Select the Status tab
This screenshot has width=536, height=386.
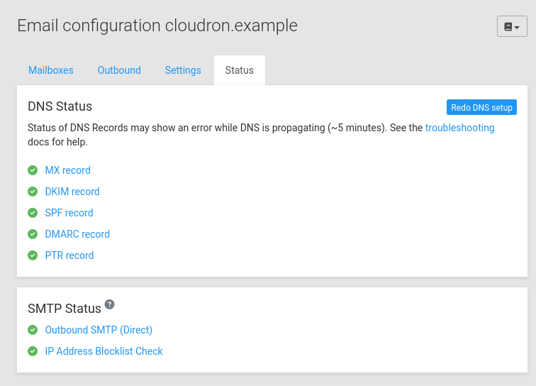tap(239, 70)
